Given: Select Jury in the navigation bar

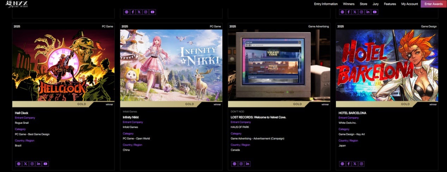Looking at the screenshot, I should tap(375, 4).
